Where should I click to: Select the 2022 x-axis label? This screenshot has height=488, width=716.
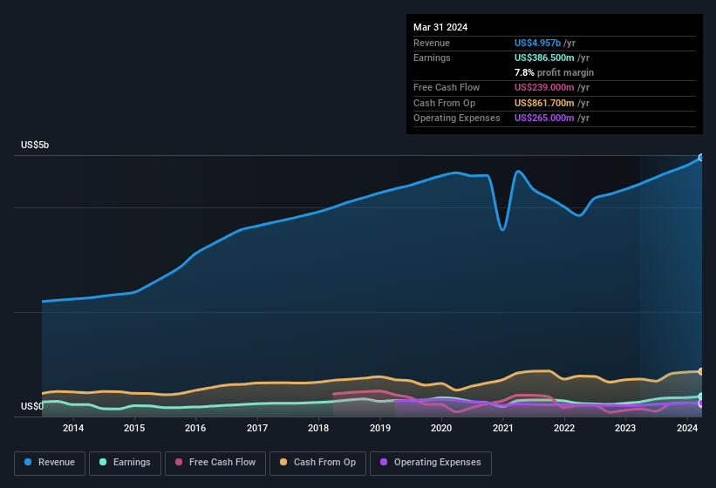click(x=564, y=428)
